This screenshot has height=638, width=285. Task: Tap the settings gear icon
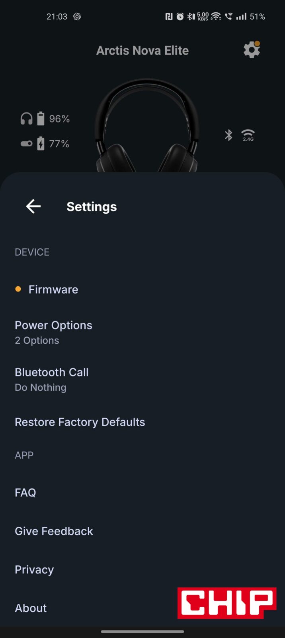pos(252,50)
